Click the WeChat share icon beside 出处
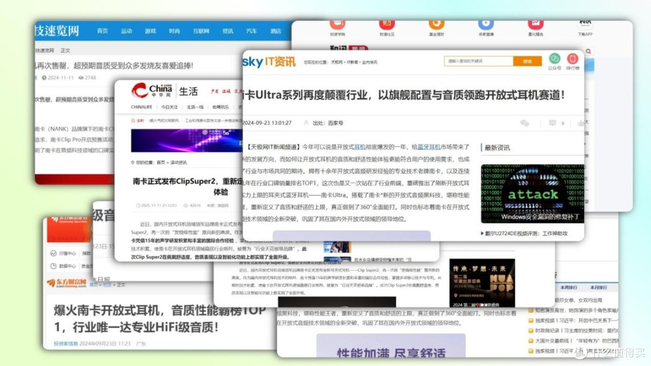This screenshot has height=366, width=651. [525, 123]
